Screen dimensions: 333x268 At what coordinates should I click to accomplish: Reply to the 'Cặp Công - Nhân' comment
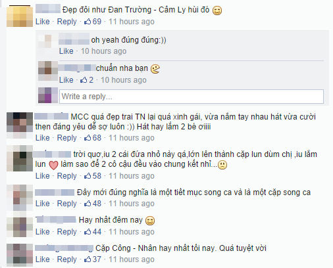coord(67,259)
